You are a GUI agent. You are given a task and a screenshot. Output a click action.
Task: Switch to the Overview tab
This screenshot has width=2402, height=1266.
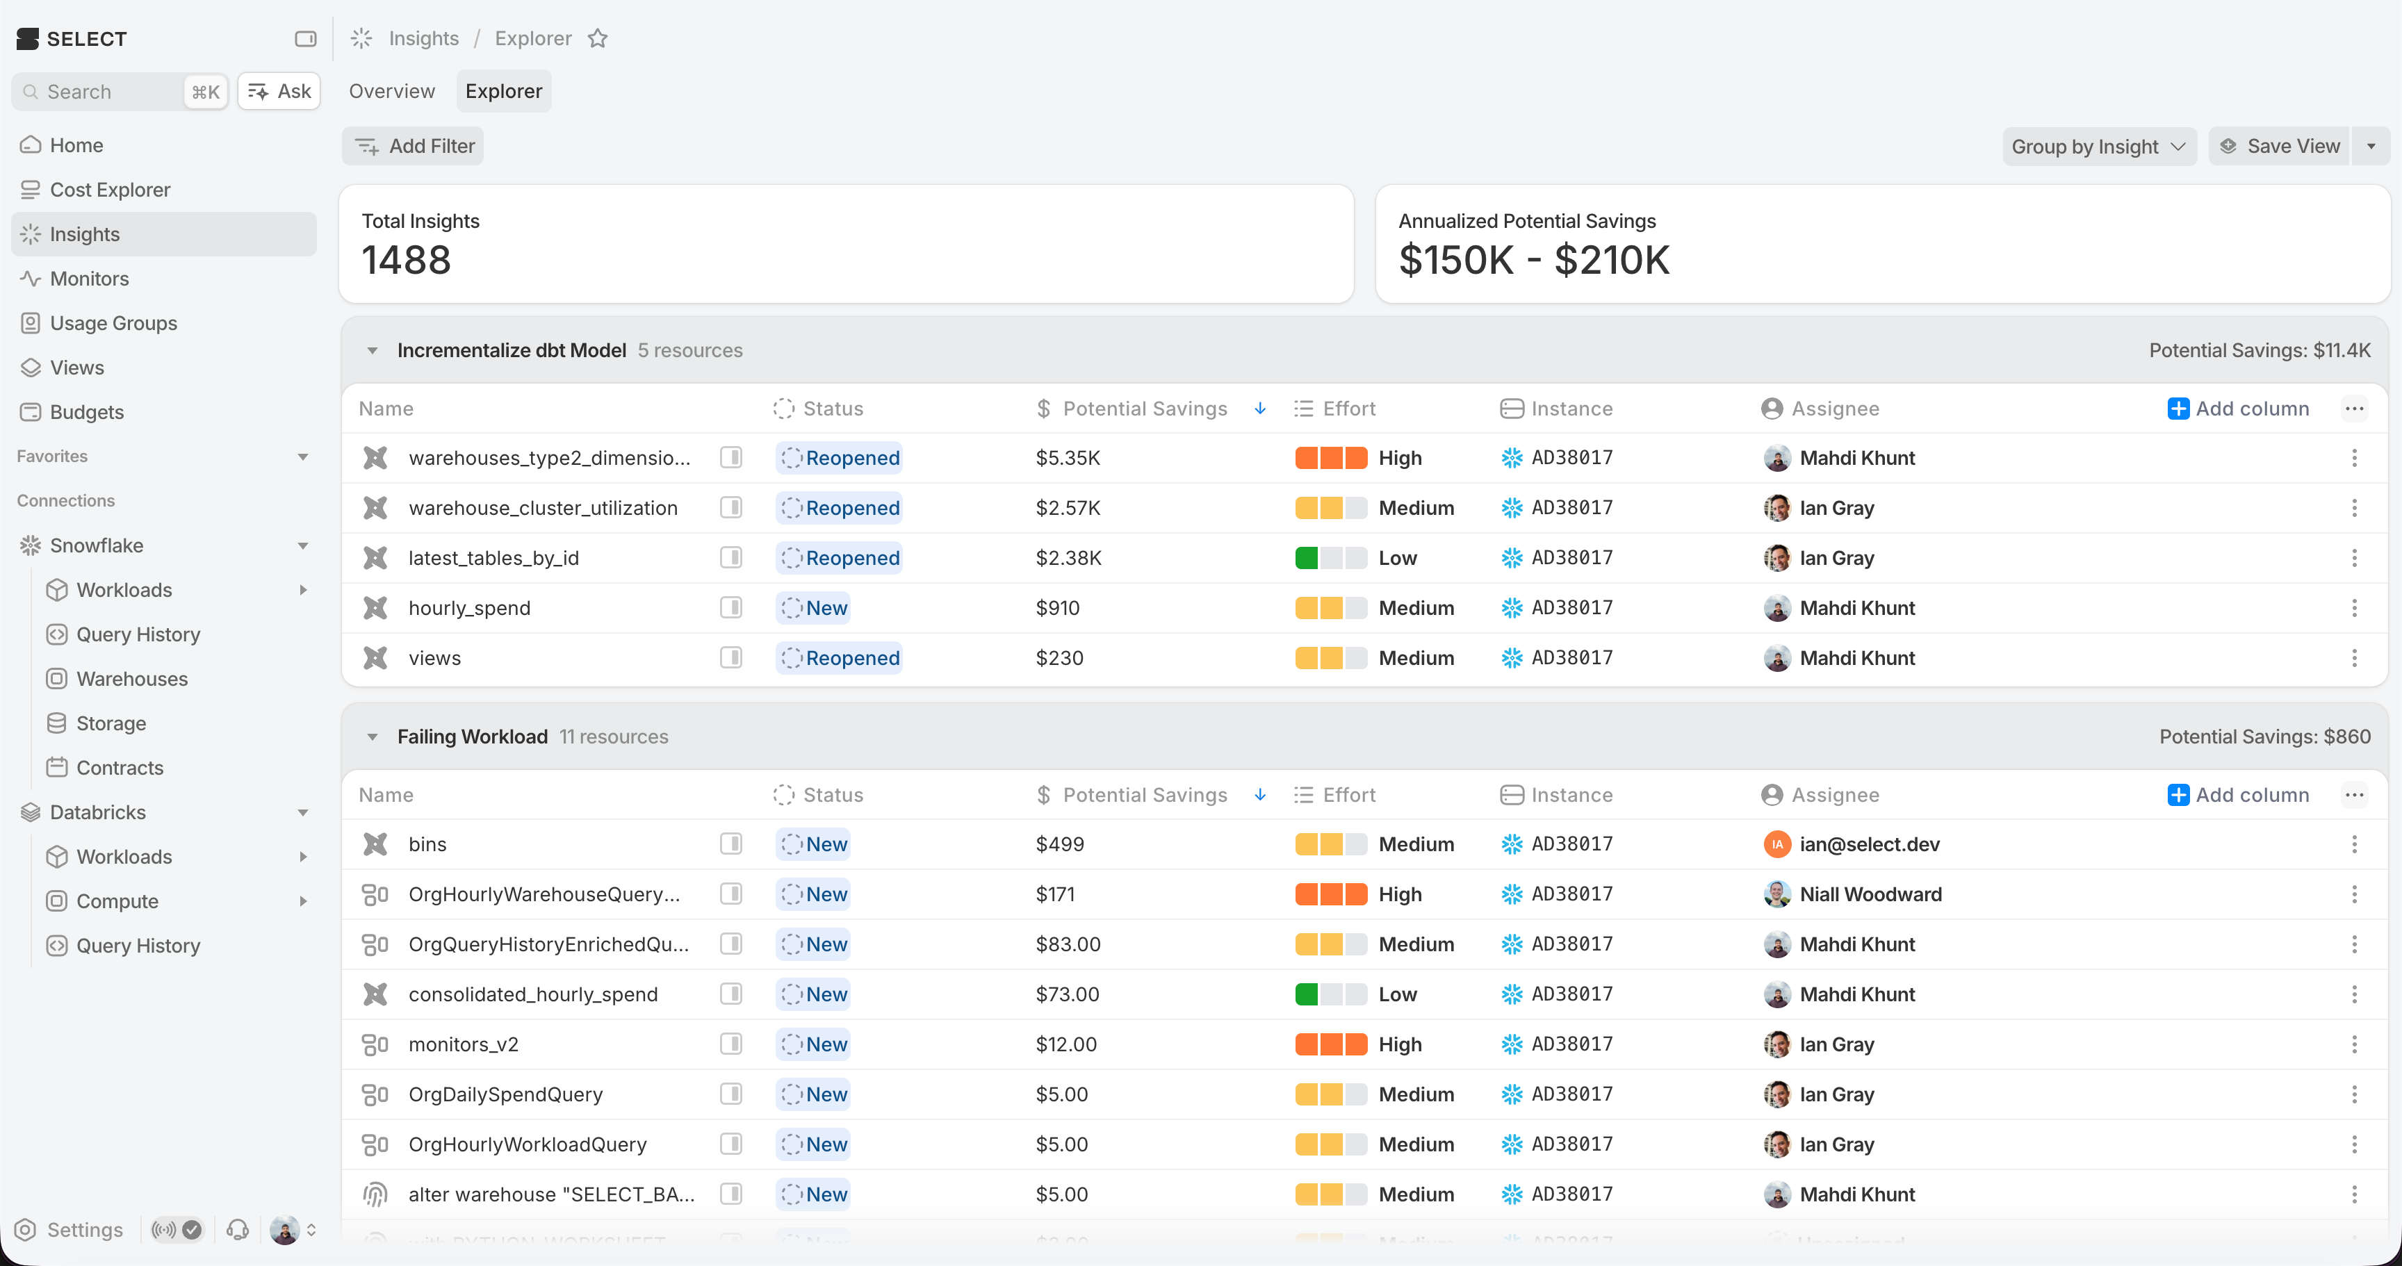tap(391, 91)
